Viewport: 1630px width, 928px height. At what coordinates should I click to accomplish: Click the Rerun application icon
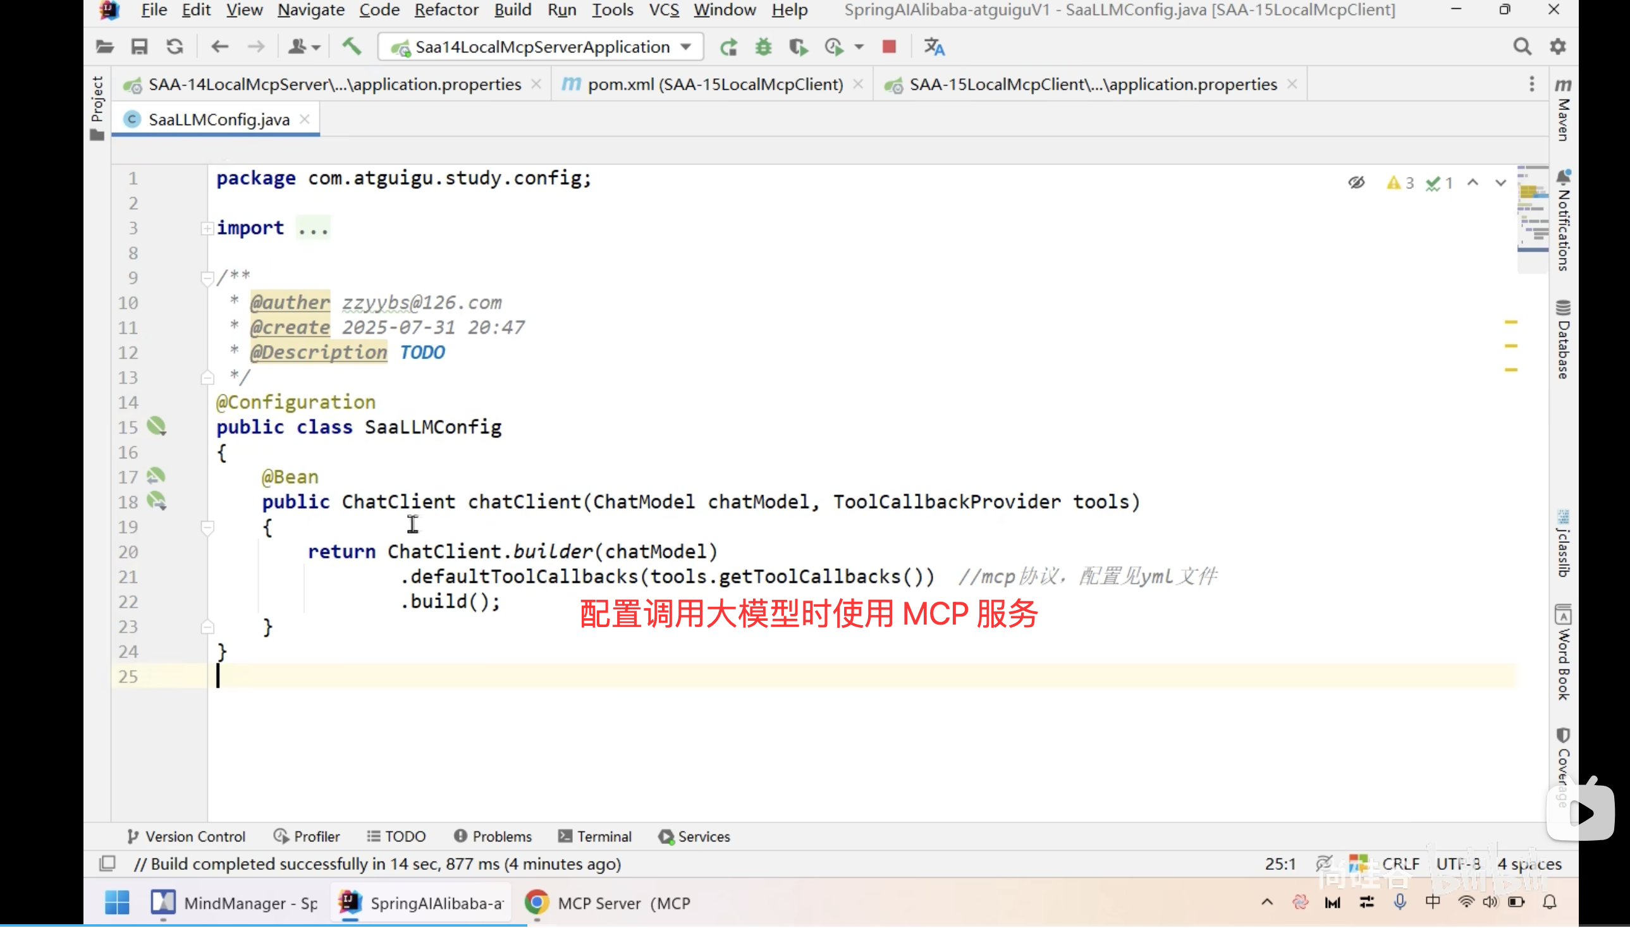pyautogui.click(x=728, y=47)
